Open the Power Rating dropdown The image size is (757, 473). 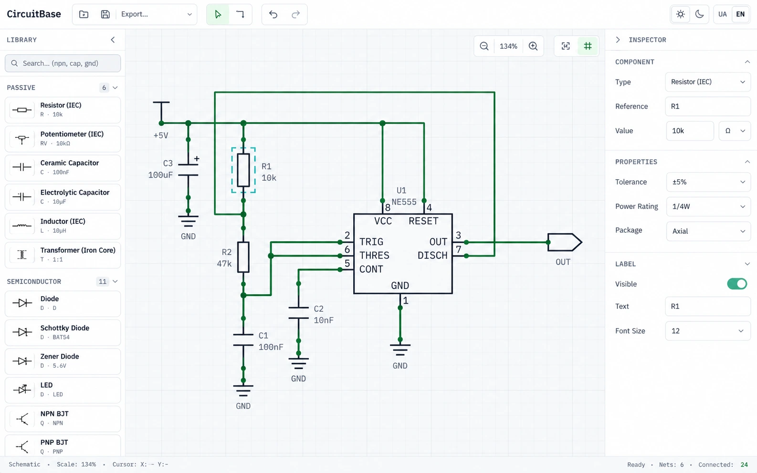tap(708, 206)
